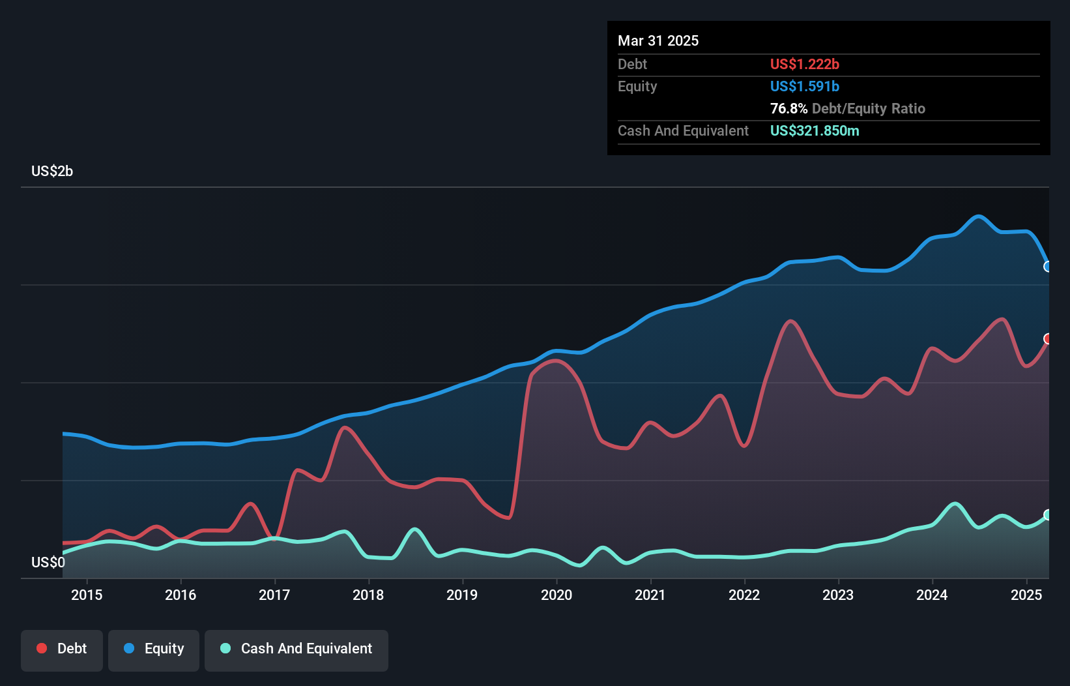The image size is (1070, 686).
Task: Select the 2017 label on the x-axis
Action: 274,595
